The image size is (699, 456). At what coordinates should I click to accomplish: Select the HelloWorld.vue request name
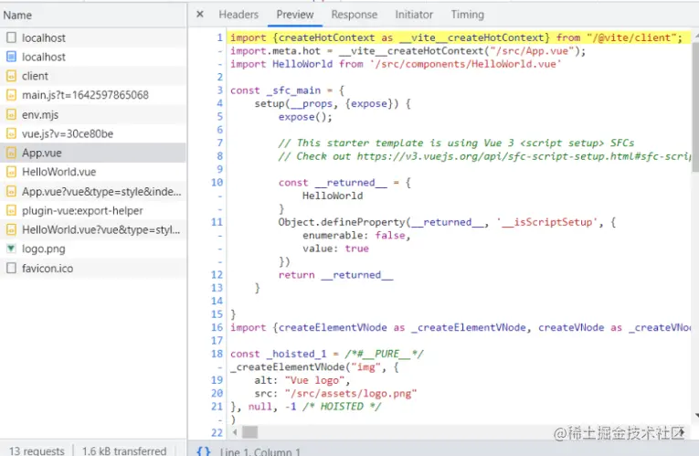(58, 172)
